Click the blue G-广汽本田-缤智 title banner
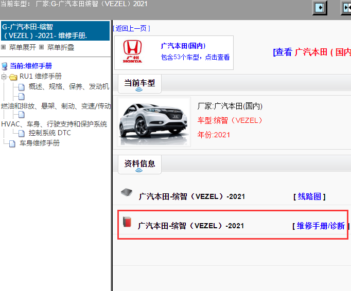The width and height of the screenshot is (351, 291). coord(55,31)
